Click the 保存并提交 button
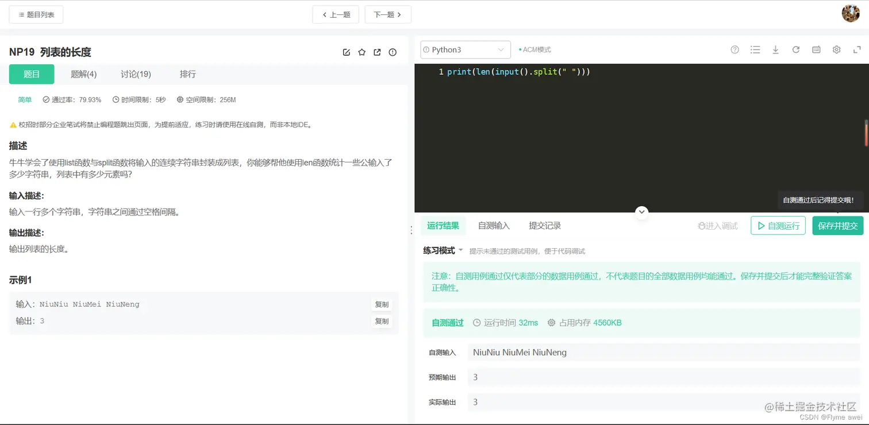The width and height of the screenshot is (869, 425). (x=838, y=226)
